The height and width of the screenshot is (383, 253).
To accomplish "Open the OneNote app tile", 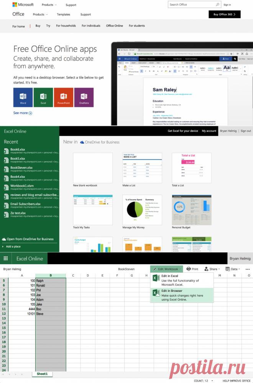I will pyautogui.click(x=84, y=97).
